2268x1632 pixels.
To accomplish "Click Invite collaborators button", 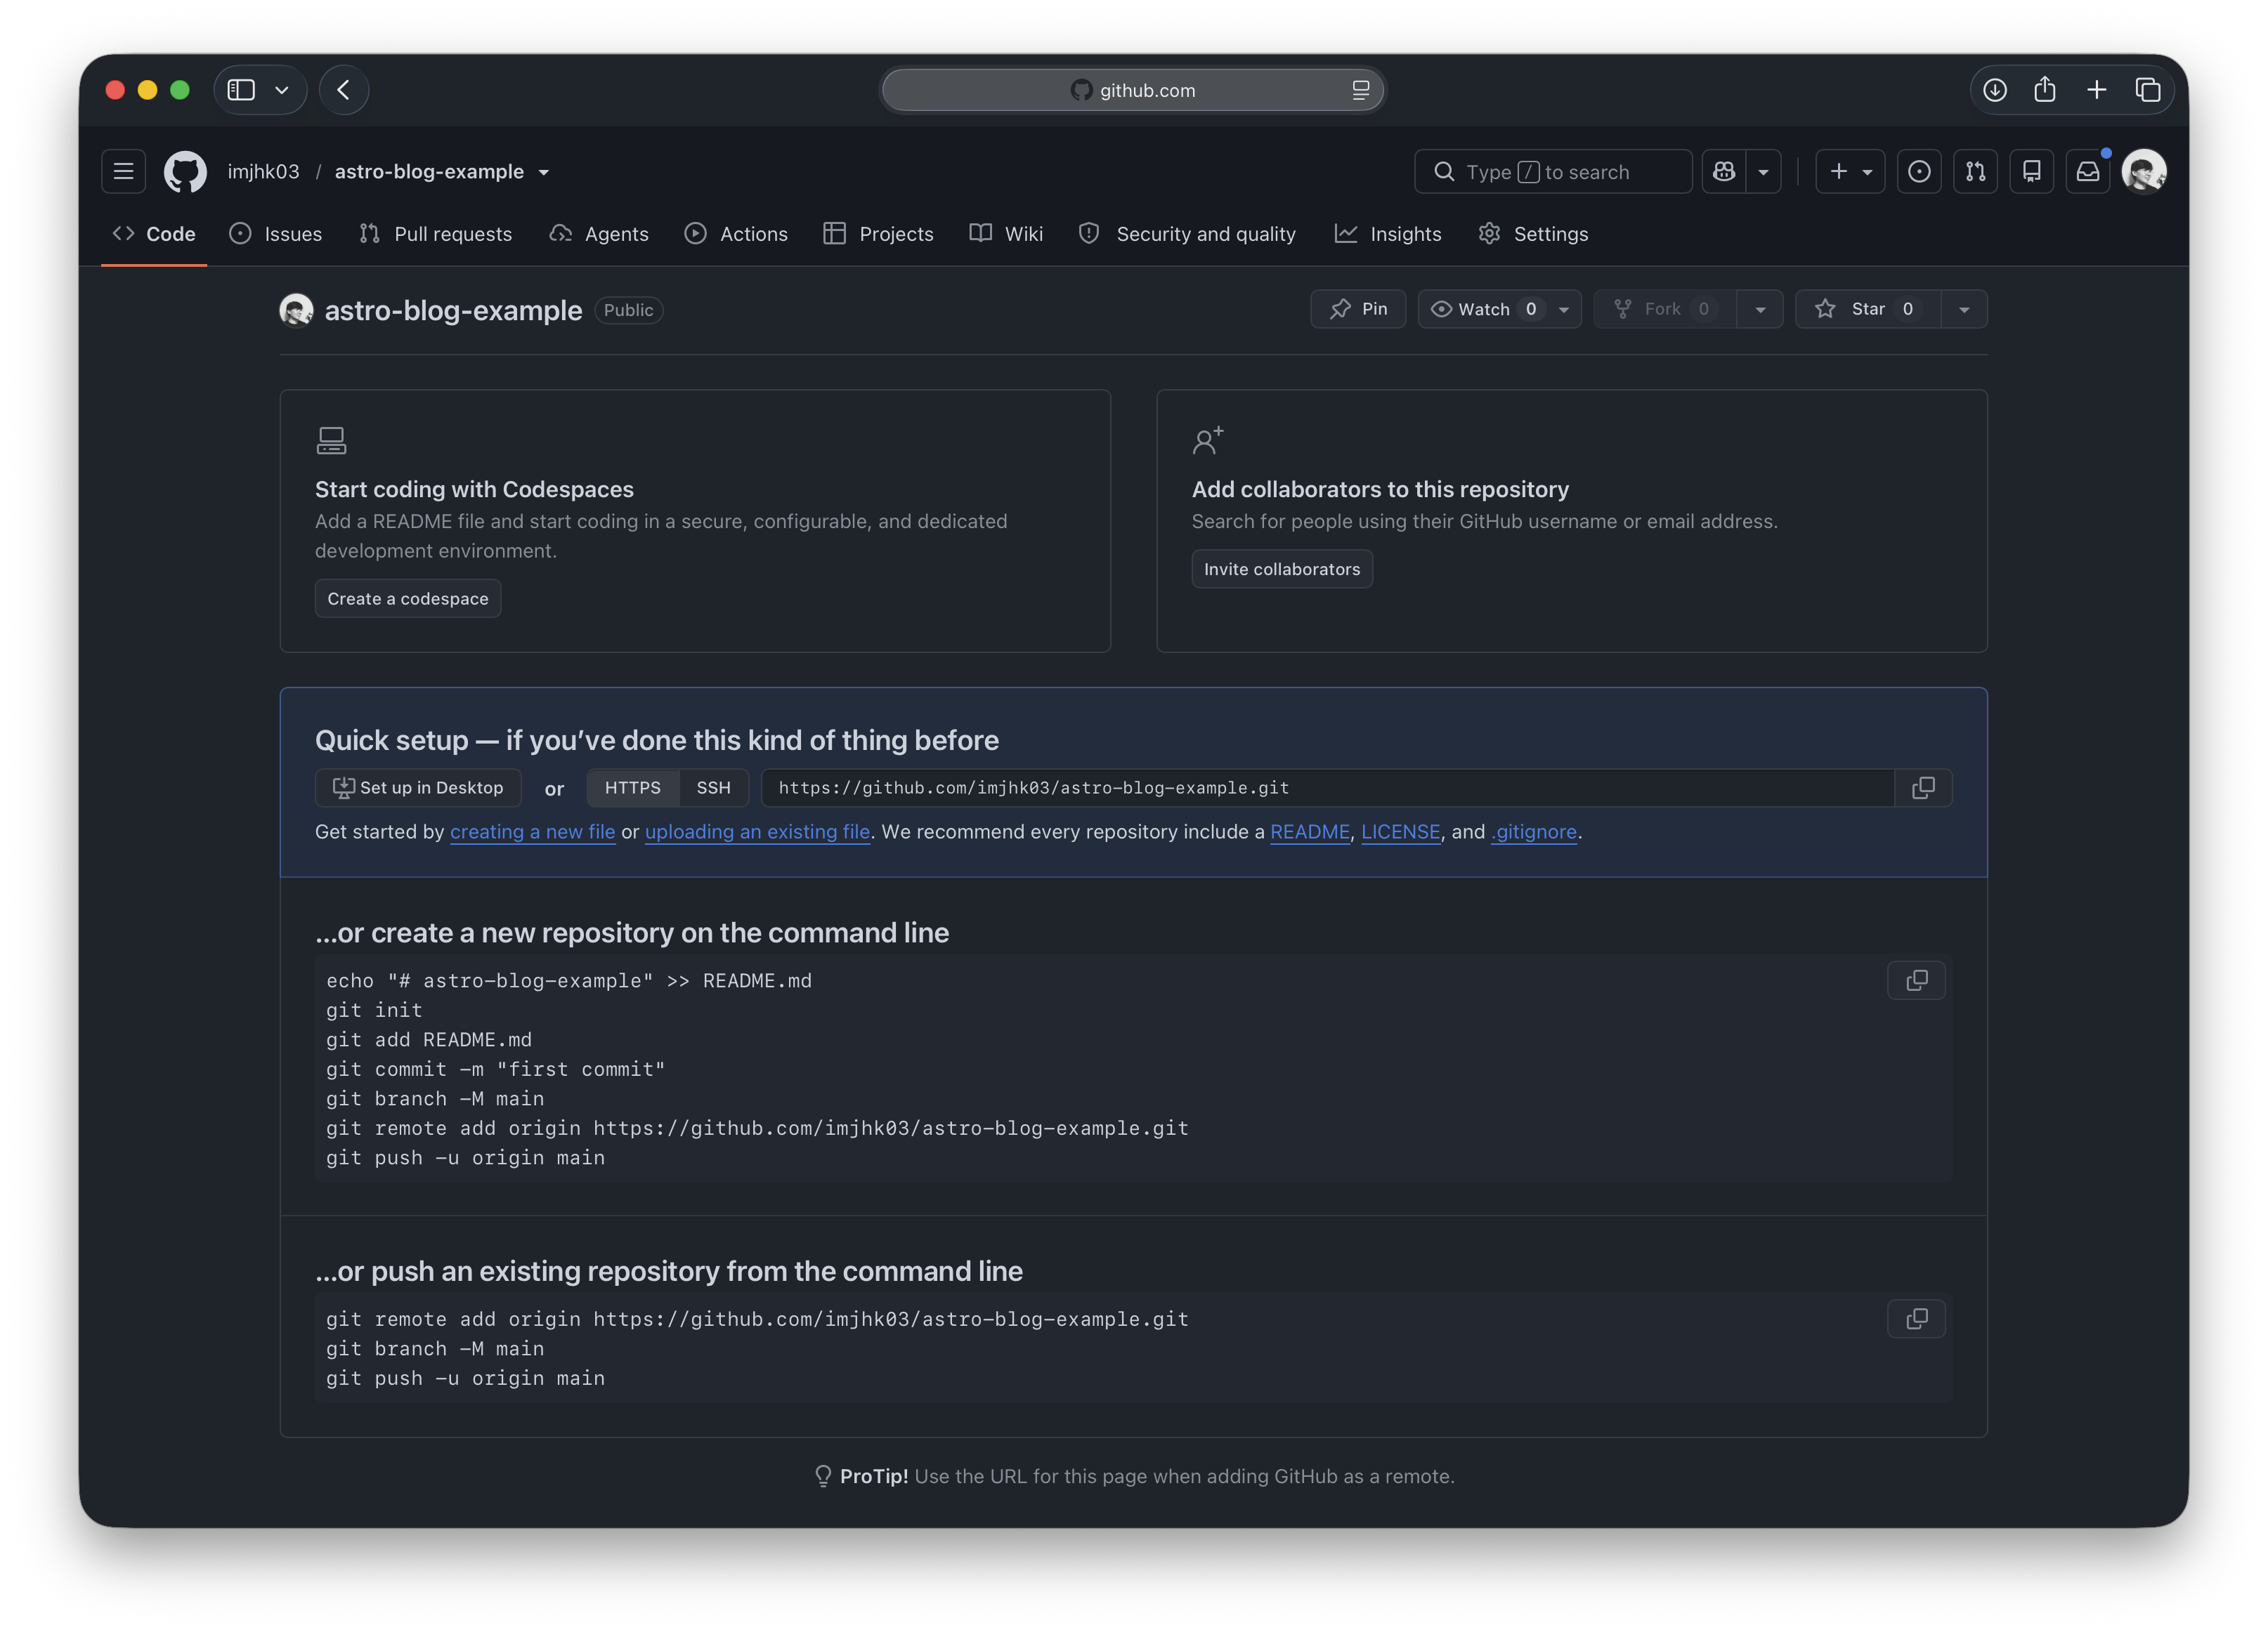I will tap(1282, 569).
